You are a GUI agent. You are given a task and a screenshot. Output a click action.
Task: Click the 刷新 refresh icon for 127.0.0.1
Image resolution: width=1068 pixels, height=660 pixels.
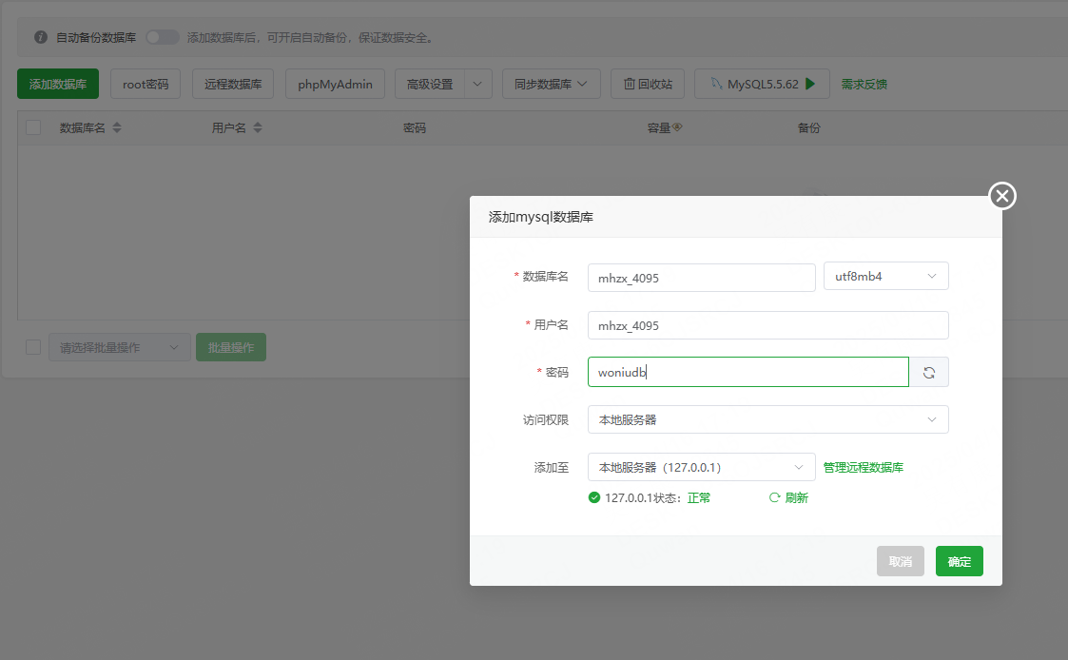coord(775,496)
